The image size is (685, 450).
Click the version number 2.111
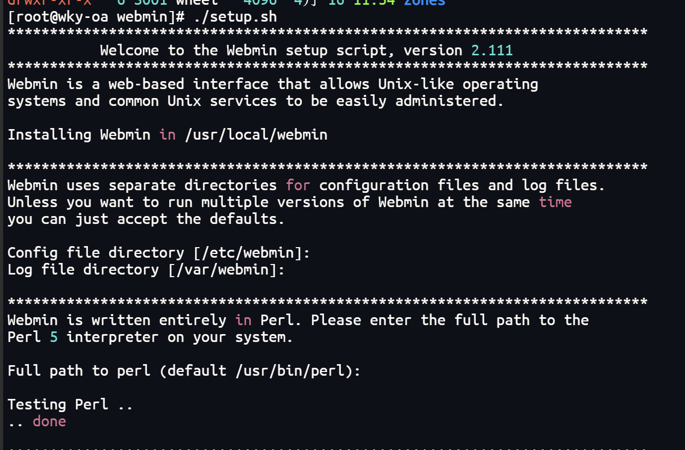pos(492,51)
